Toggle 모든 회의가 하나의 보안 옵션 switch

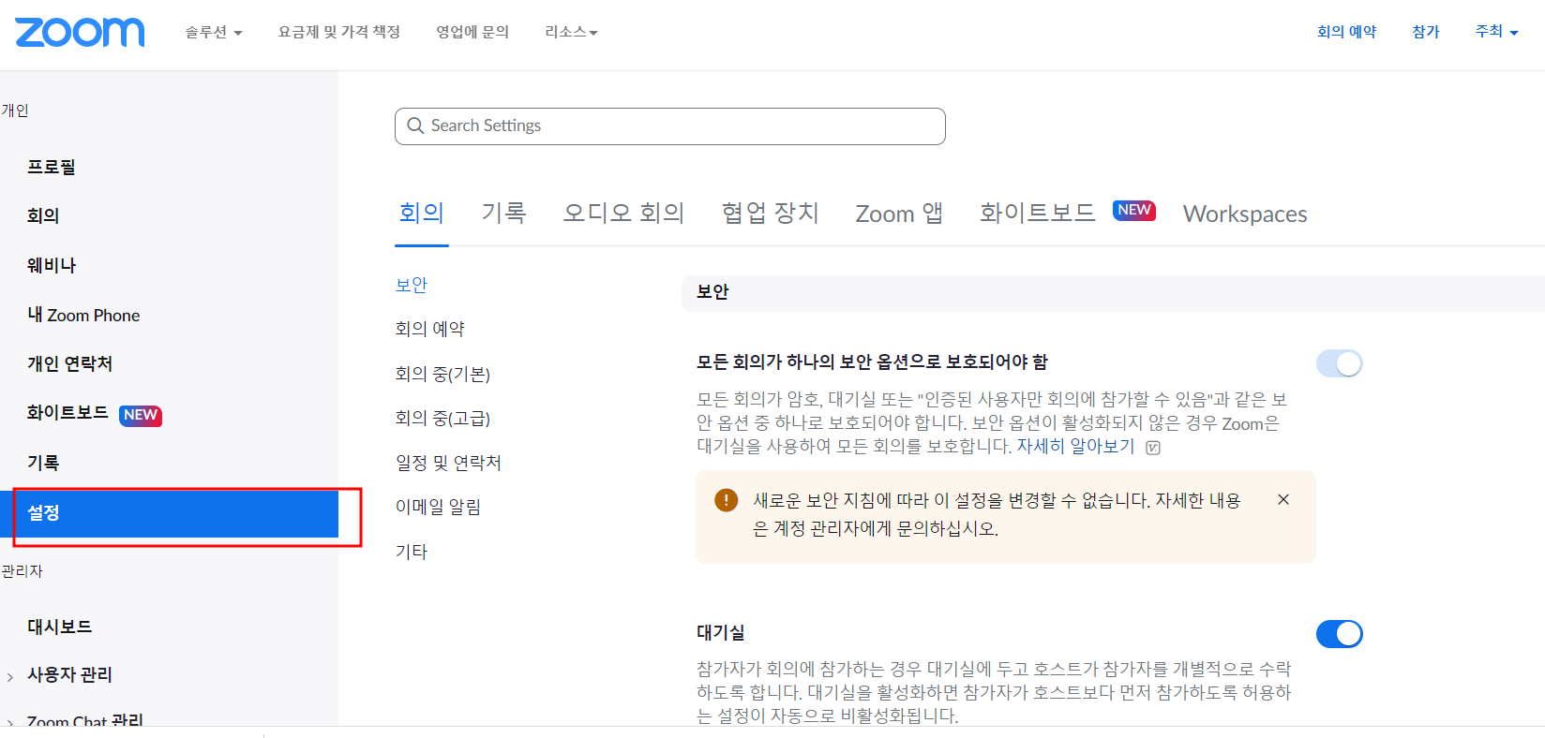1339,363
